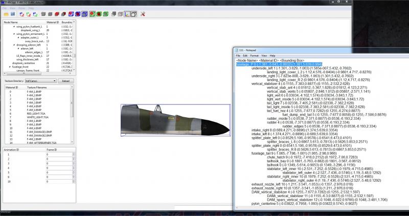Select the stacked gray cubes icon
This screenshot has height=216, width=409.
(x=113, y=14)
